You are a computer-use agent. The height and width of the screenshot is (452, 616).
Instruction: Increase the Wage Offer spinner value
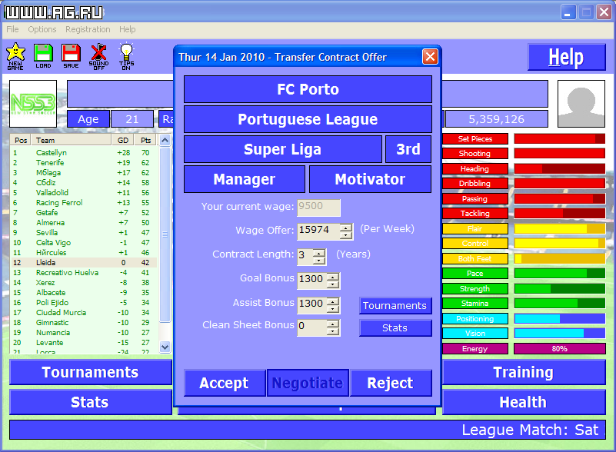(x=346, y=227)
